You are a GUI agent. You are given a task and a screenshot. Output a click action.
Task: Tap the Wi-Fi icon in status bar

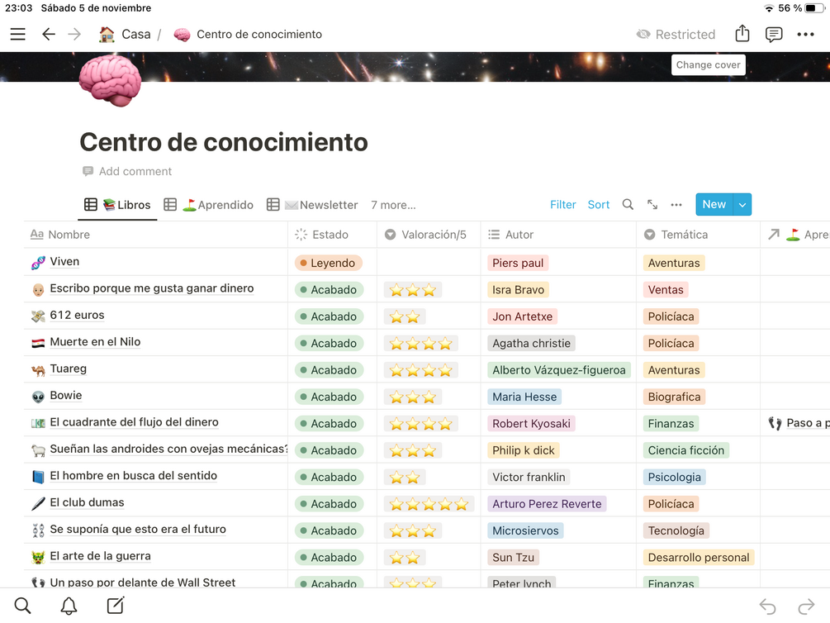click(x=769, y=8)
